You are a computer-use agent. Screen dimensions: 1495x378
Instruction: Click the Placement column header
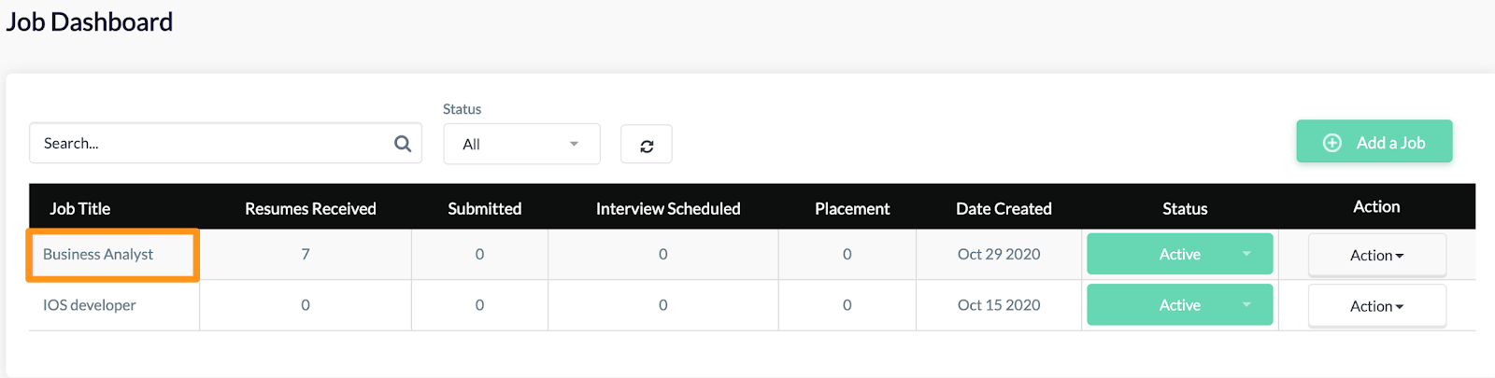click(x=852, y=208)
